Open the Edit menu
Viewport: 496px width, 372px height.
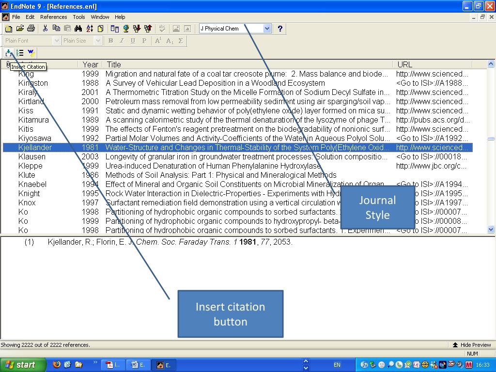(x=30, y=17)
